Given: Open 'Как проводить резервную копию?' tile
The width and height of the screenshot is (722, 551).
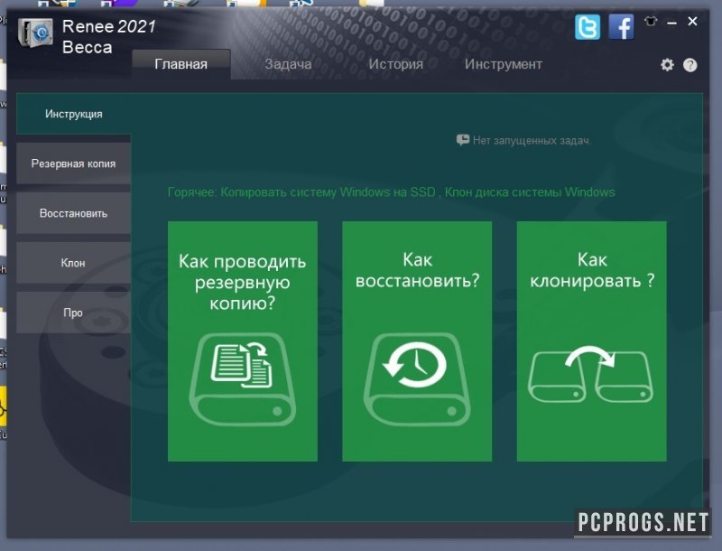Looking at the screenshot, I should pyautogui.click(x=243, y=341).
